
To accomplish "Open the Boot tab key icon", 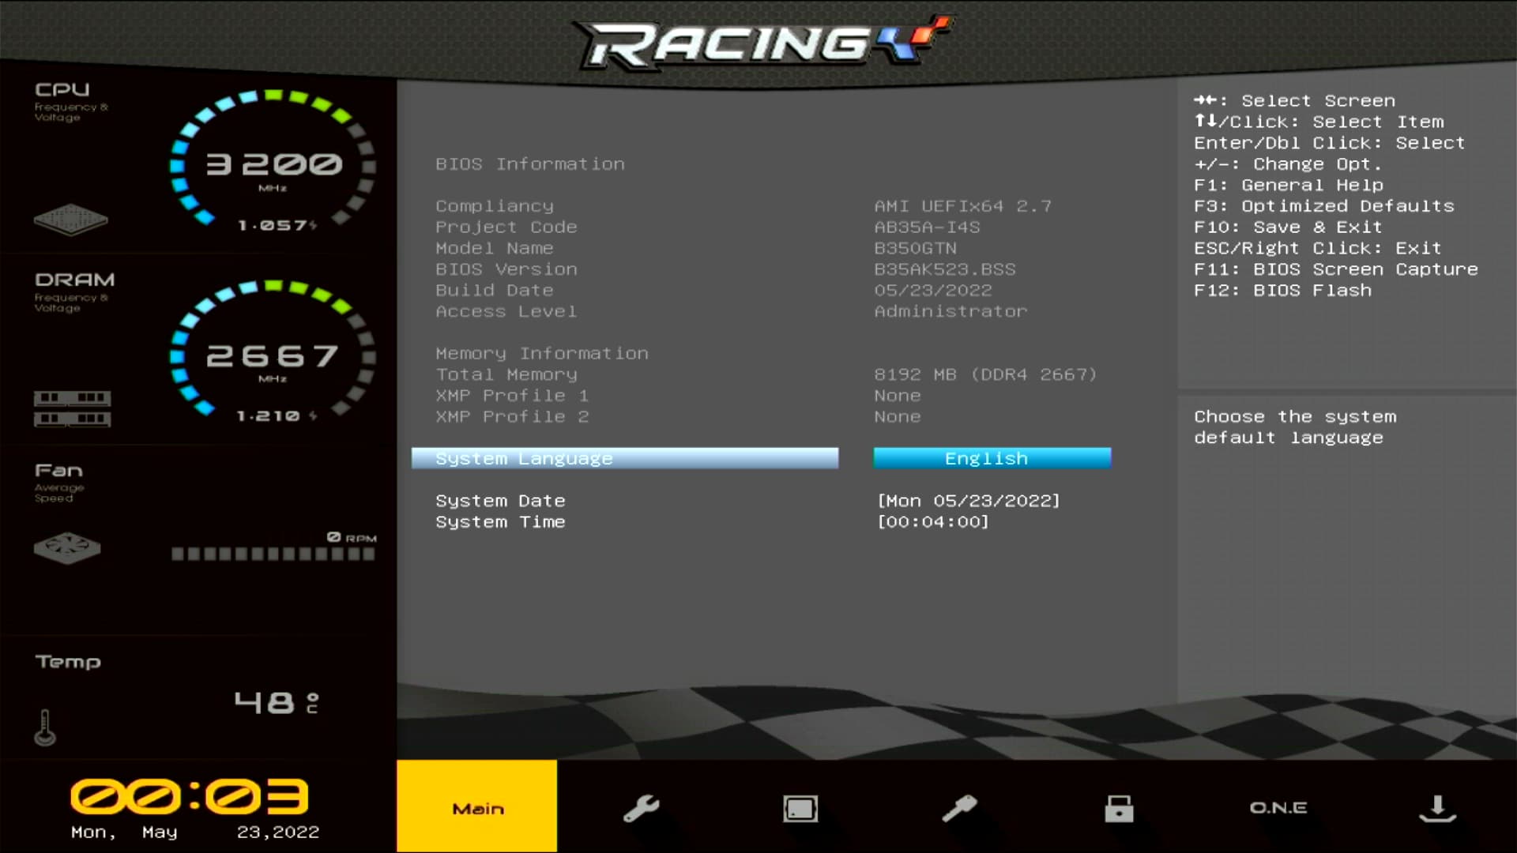I will pyautogui.click(x=959, y=808).
